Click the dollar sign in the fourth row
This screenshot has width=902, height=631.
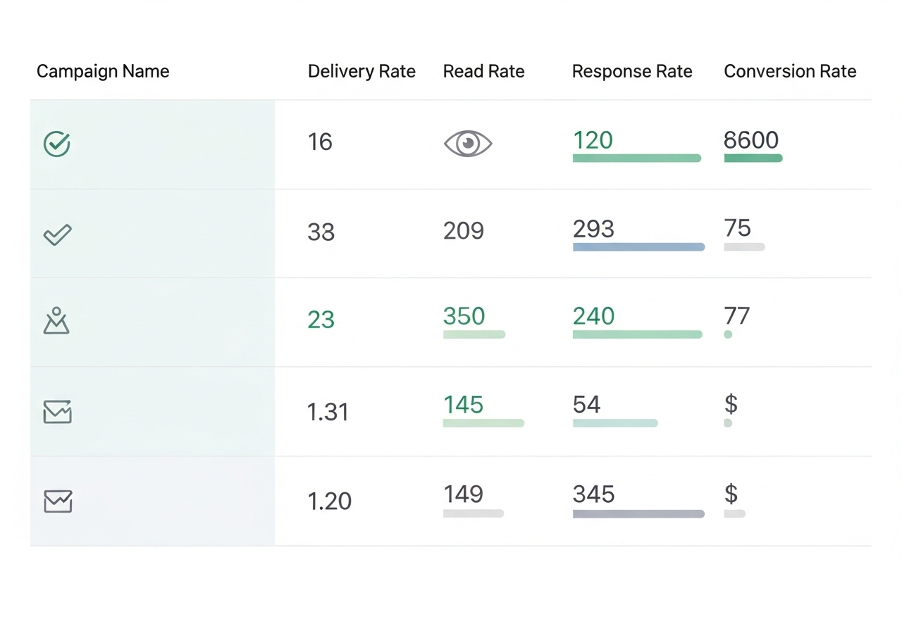(731, 406)
